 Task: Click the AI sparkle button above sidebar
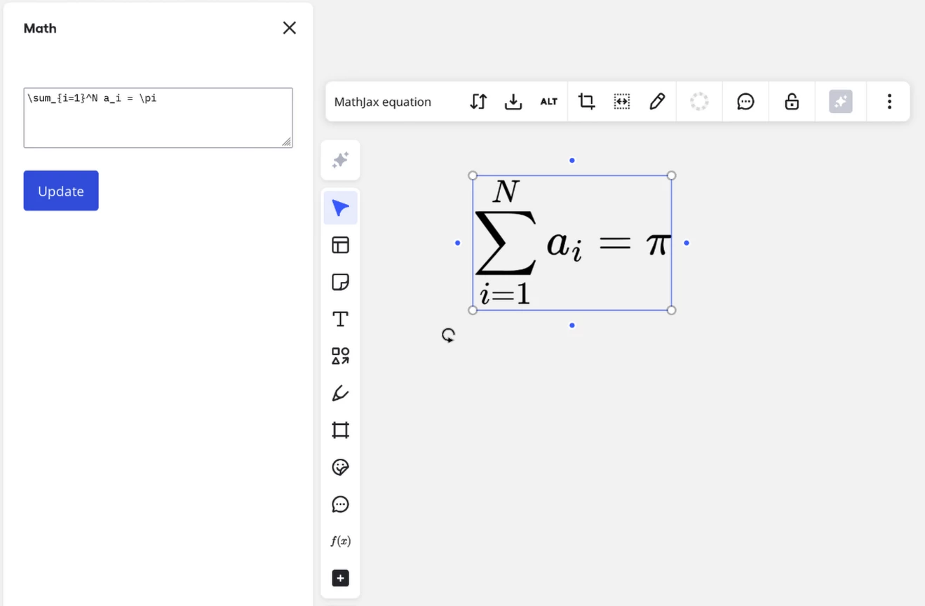click(x=340, y=160)
